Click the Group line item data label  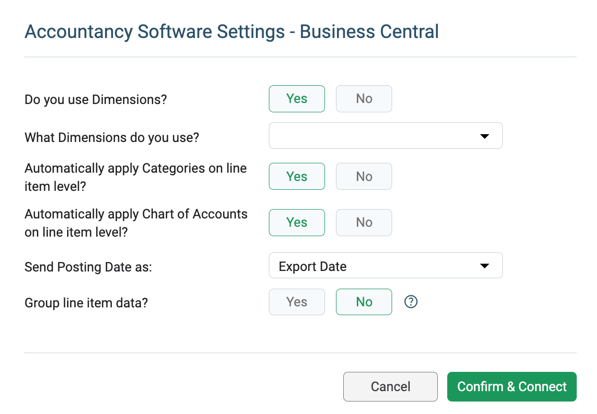(x=86, y=303)
